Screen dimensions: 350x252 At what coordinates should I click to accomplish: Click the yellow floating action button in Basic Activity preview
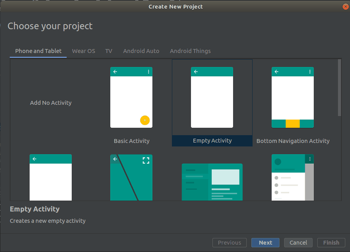(145, 120)
